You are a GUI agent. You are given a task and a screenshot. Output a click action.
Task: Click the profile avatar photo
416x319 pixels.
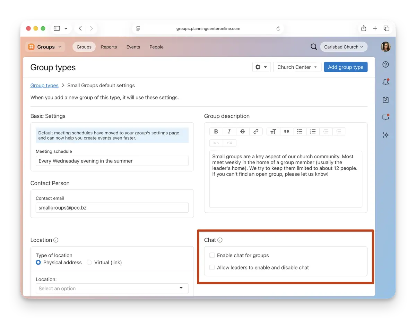(385, 47)
